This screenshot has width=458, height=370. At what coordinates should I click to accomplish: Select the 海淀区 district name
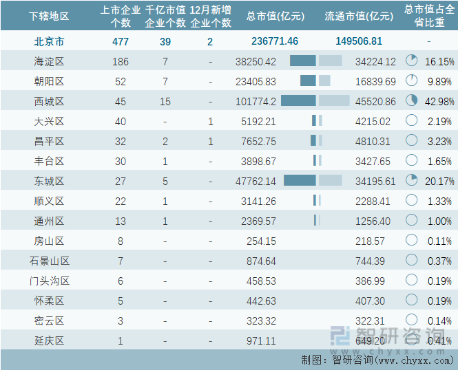click(49, 61)
